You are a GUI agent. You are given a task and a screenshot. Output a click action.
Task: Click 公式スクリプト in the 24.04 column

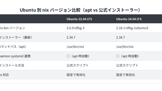point(127,65)
